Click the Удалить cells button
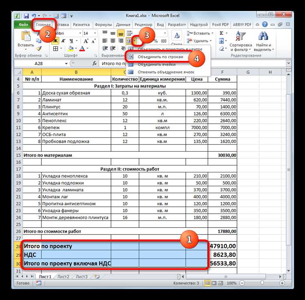Image resolution: width=305 pixels, height=300 pixels. point(199,41)
